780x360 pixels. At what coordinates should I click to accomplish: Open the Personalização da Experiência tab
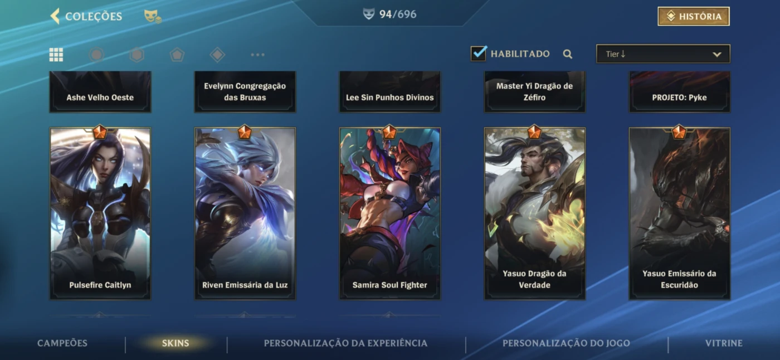(345, 343)
